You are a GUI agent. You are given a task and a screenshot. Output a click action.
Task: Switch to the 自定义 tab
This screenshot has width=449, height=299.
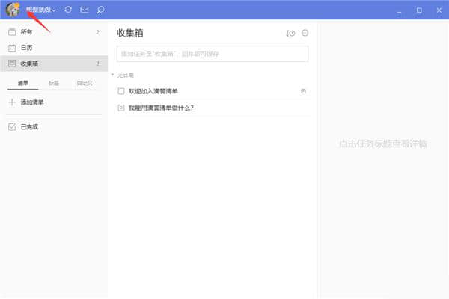[x=85, y=83]
